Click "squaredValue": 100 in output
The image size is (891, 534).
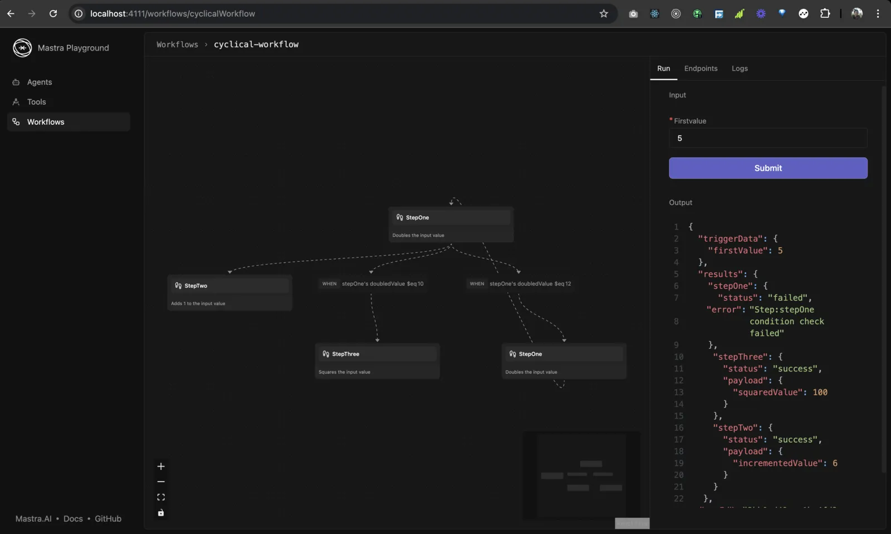[780, 393]
